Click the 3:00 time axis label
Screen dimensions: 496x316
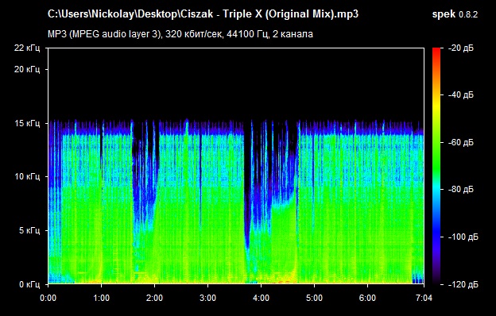pyautogui.click(x=207, y=298)
